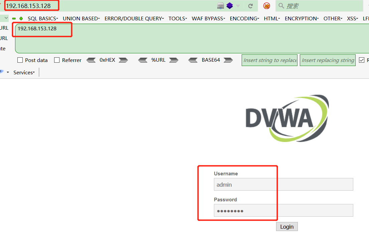Click the DVWA logo image

click(287, 118)
